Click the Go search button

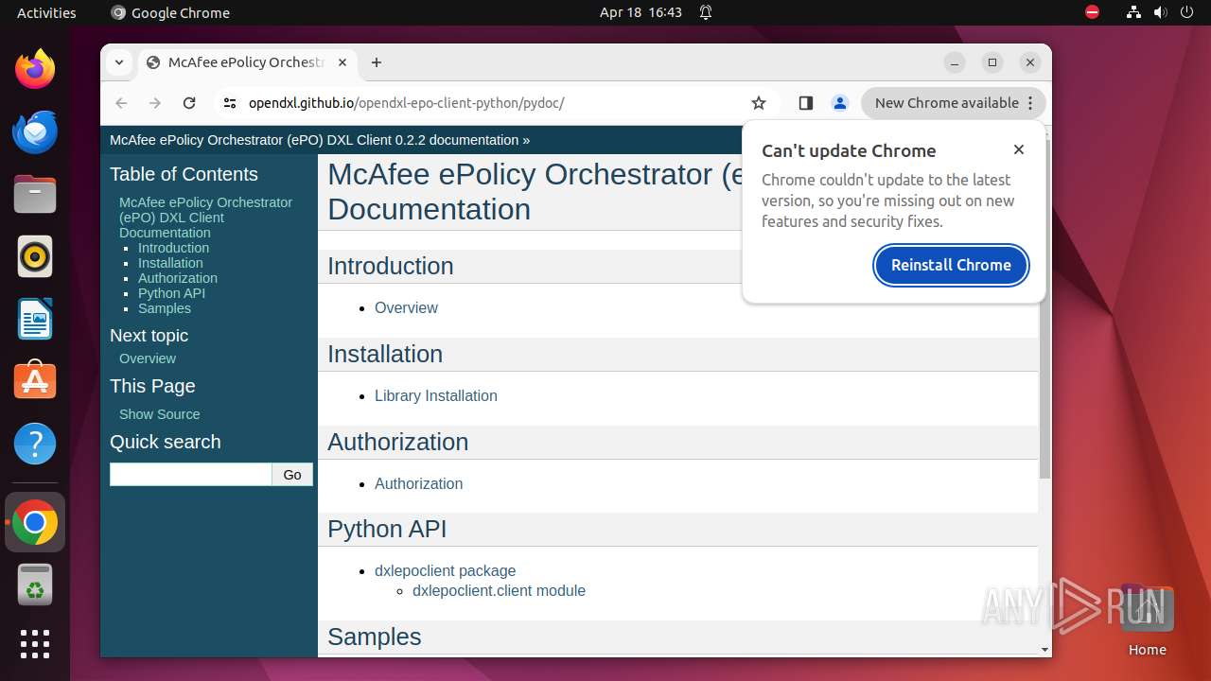(x=292, y=475)
